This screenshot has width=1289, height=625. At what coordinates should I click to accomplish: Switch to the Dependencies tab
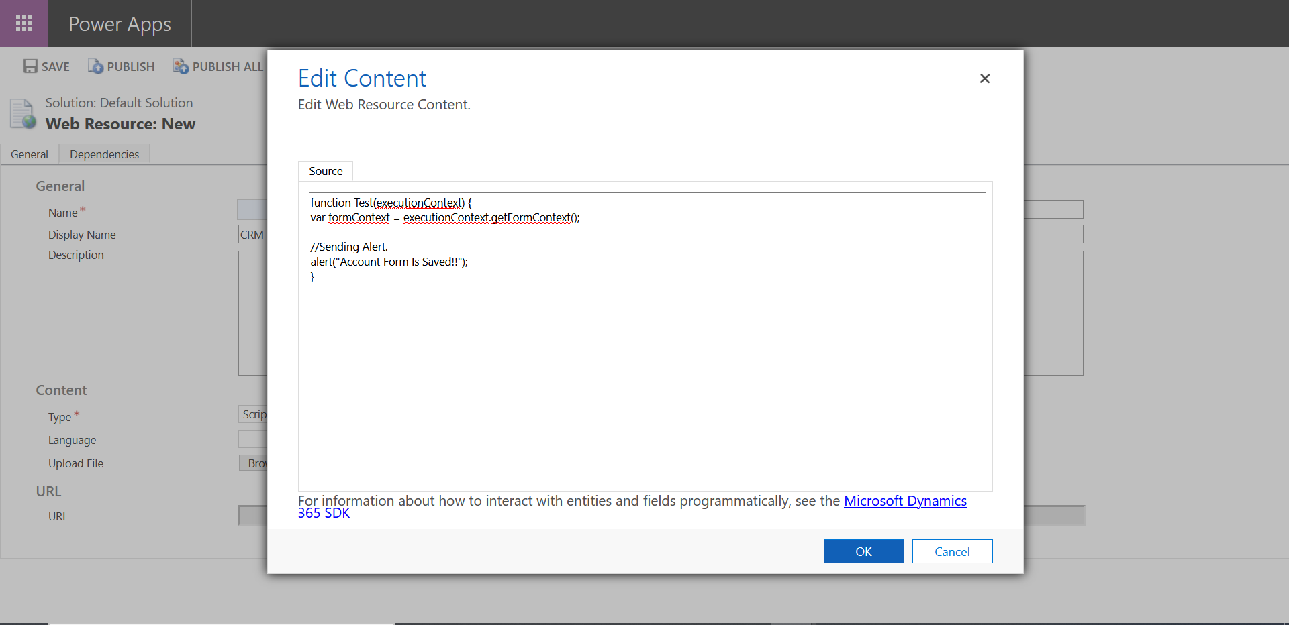[x=104, y=154]
